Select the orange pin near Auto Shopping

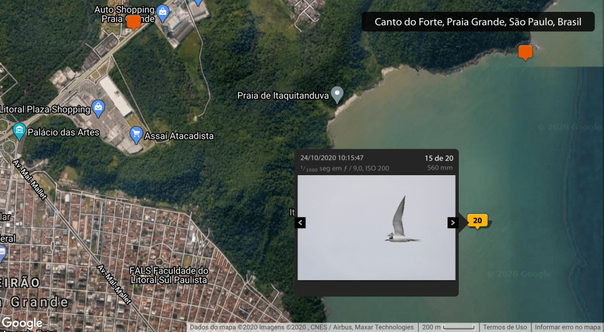click(x=134, y=22)
